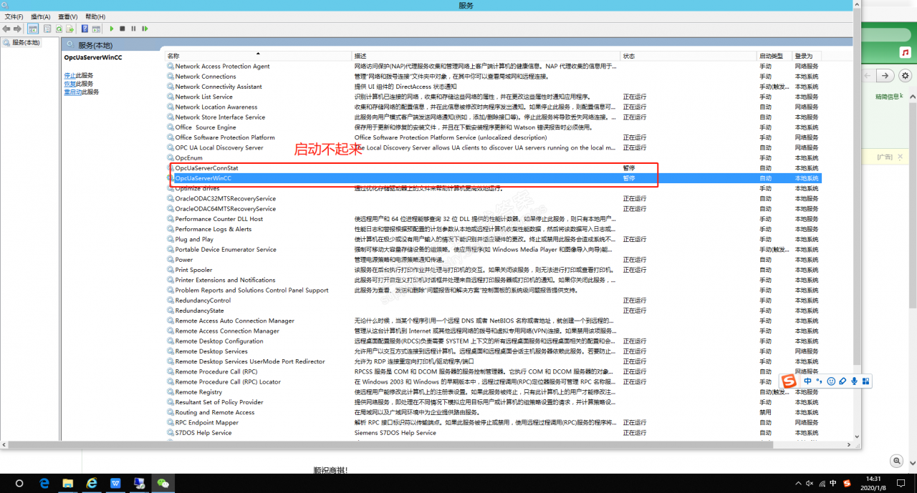917x493 pixels.
Task: Select the RedundancyState service
Action: (494, 311)
